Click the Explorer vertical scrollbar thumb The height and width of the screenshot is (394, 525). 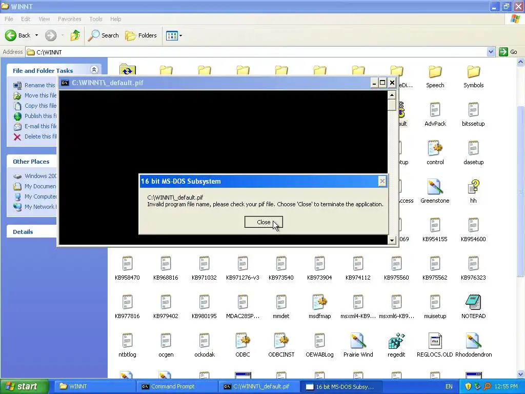click(x=520, y=191)
